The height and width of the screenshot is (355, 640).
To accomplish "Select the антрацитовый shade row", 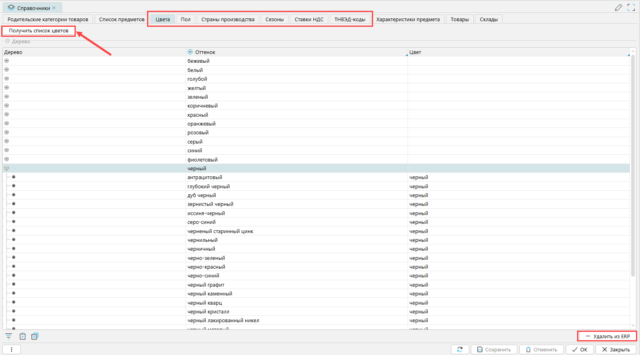I will pos(205,177).
